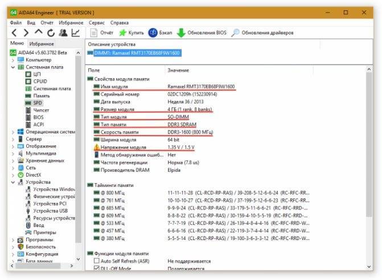
Task: Open the Справка menu
Action: [x=120, y=23]
